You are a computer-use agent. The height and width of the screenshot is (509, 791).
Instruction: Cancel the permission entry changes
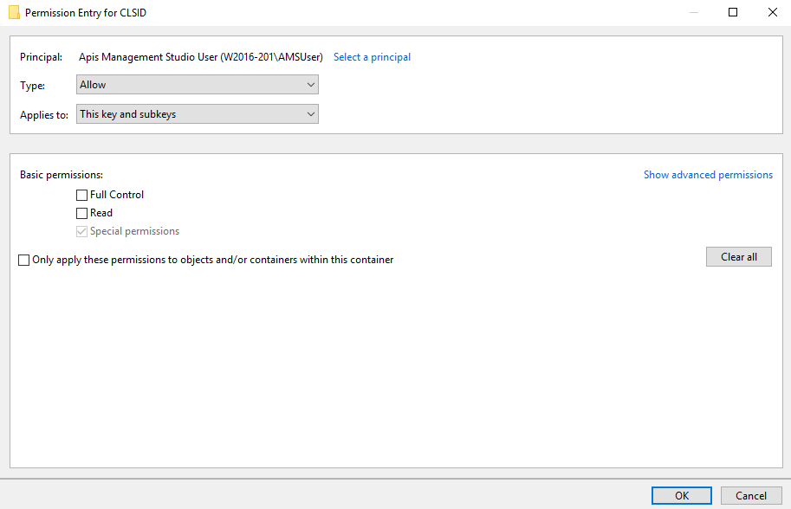click(751, 496)
